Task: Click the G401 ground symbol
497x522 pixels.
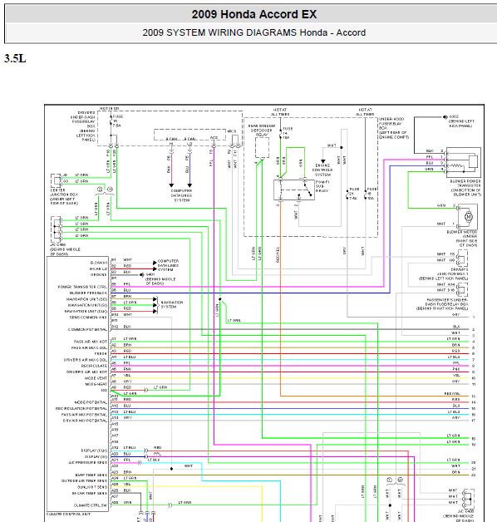Action: pyautogui.click(x=142, y=274)
